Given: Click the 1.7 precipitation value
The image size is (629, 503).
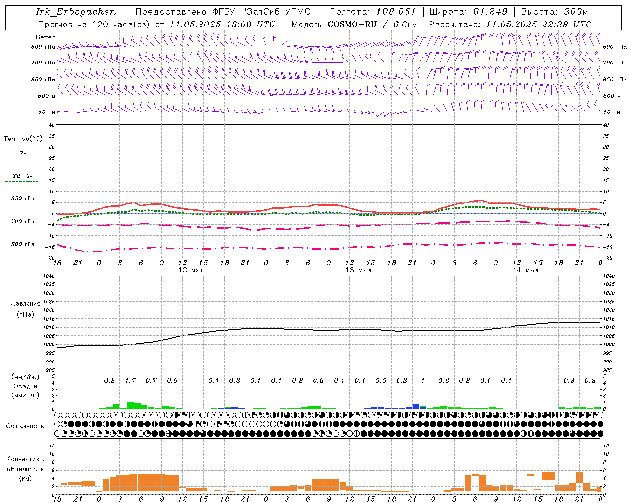Looking at the screenshot, I should (x=130, y=380).
